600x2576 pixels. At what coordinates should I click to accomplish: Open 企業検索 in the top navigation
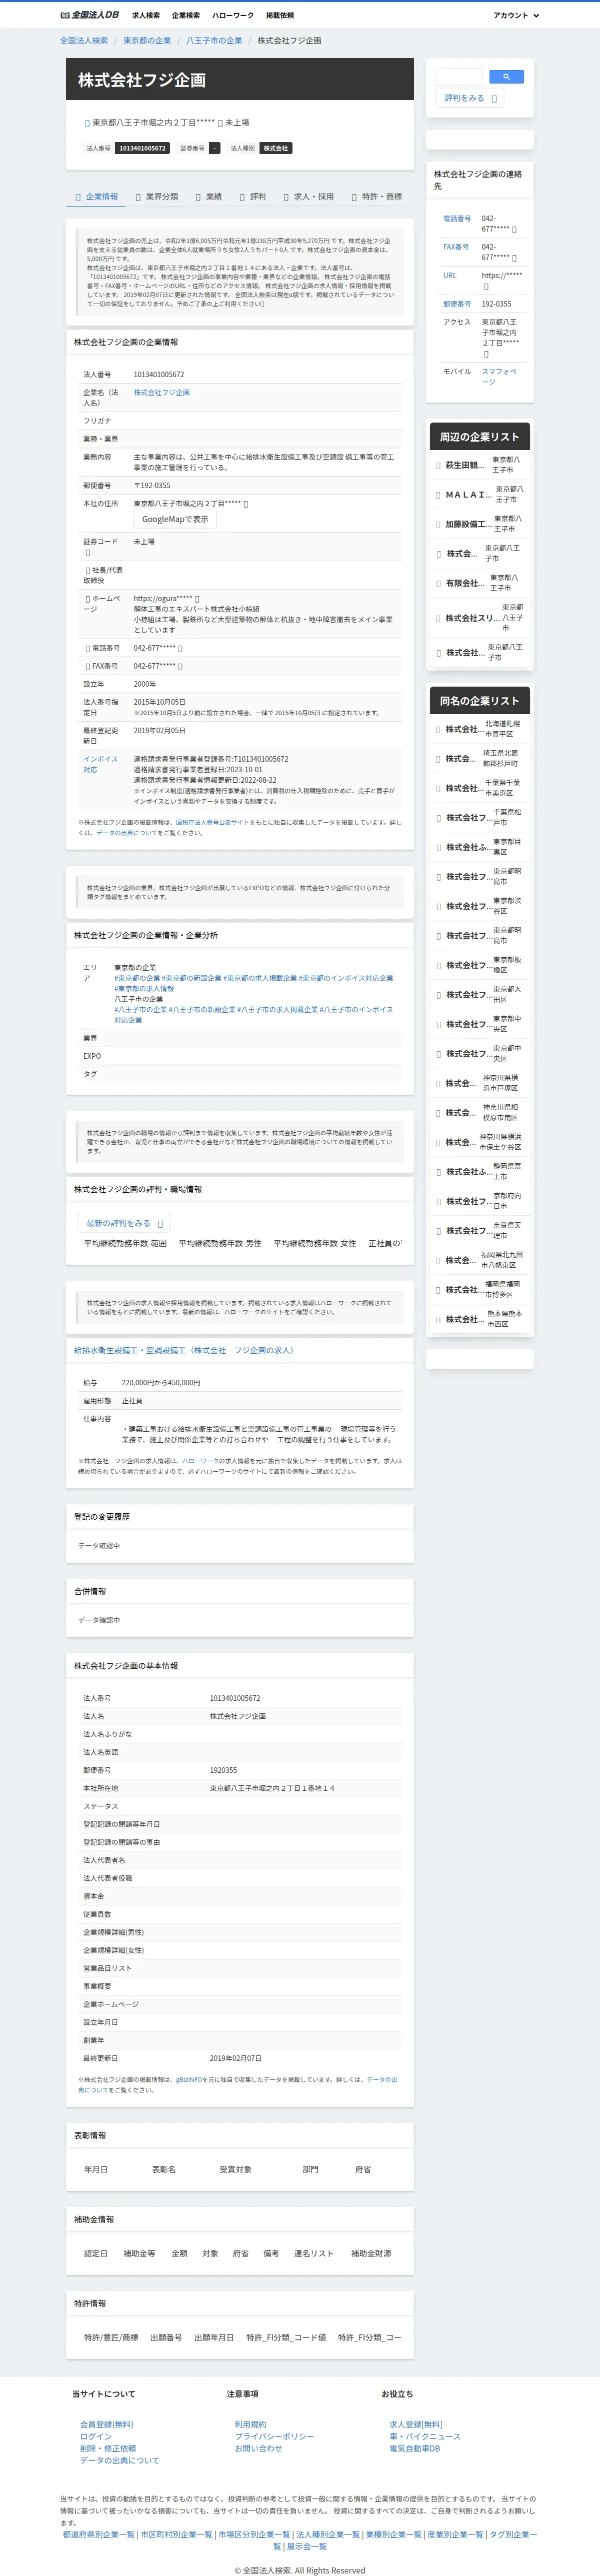click(186, 15)
